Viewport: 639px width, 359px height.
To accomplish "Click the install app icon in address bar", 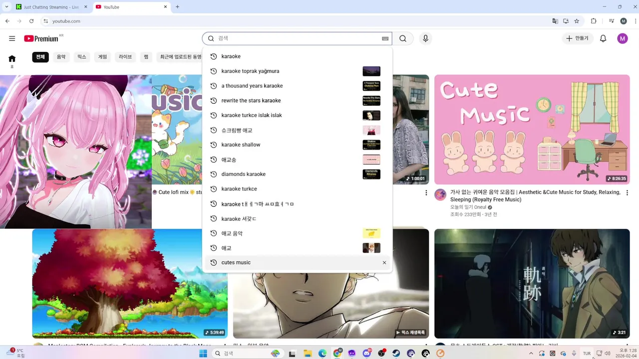I will (x=566, y=21).
